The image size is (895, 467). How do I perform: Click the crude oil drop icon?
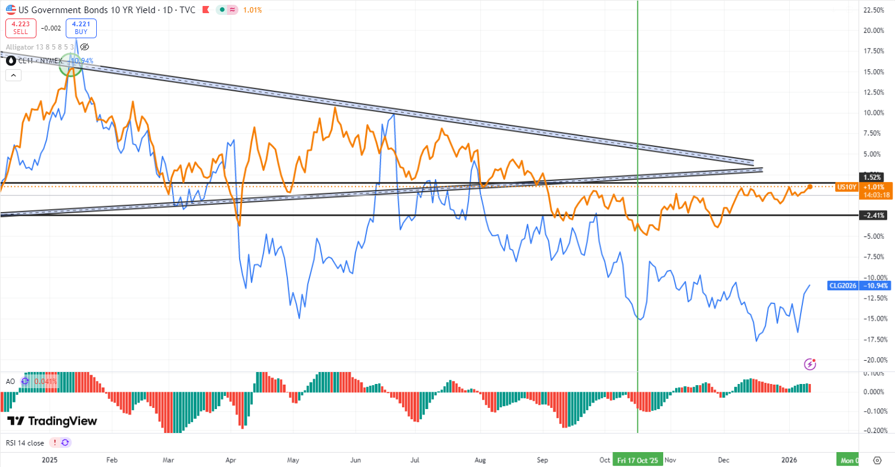pyautogui.click(x=11, y=60)
